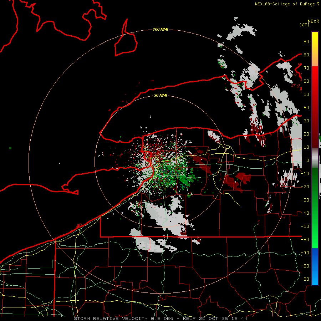
Task: Select the blue bottom segment of color bar
Action: (315, 267)
